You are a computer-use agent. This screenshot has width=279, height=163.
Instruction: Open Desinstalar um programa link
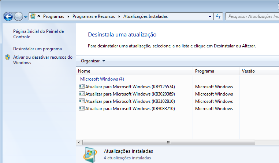coord(38,49)
